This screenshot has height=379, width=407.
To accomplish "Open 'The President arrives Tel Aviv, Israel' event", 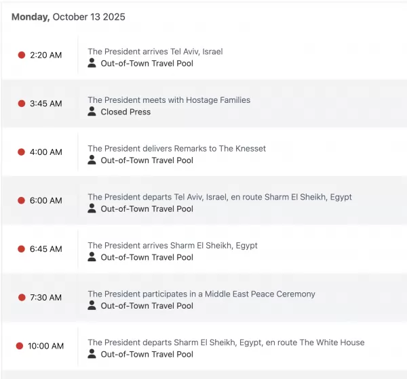I will tap(155, 51).
